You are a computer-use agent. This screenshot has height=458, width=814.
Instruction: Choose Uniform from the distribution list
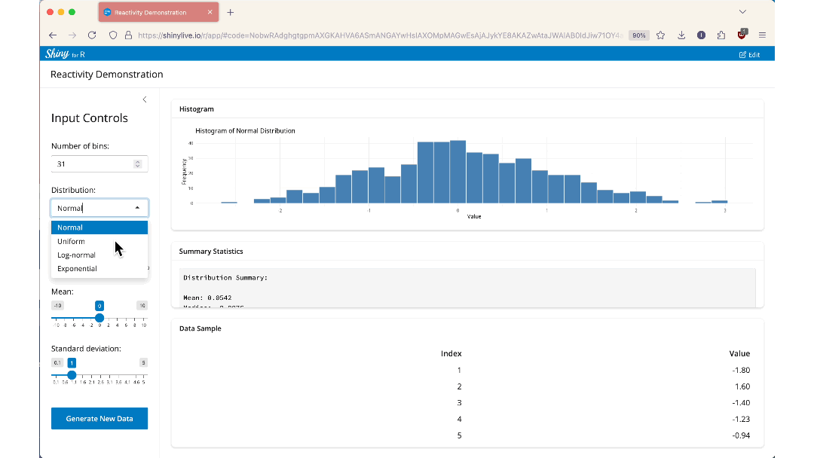(72, 241)
